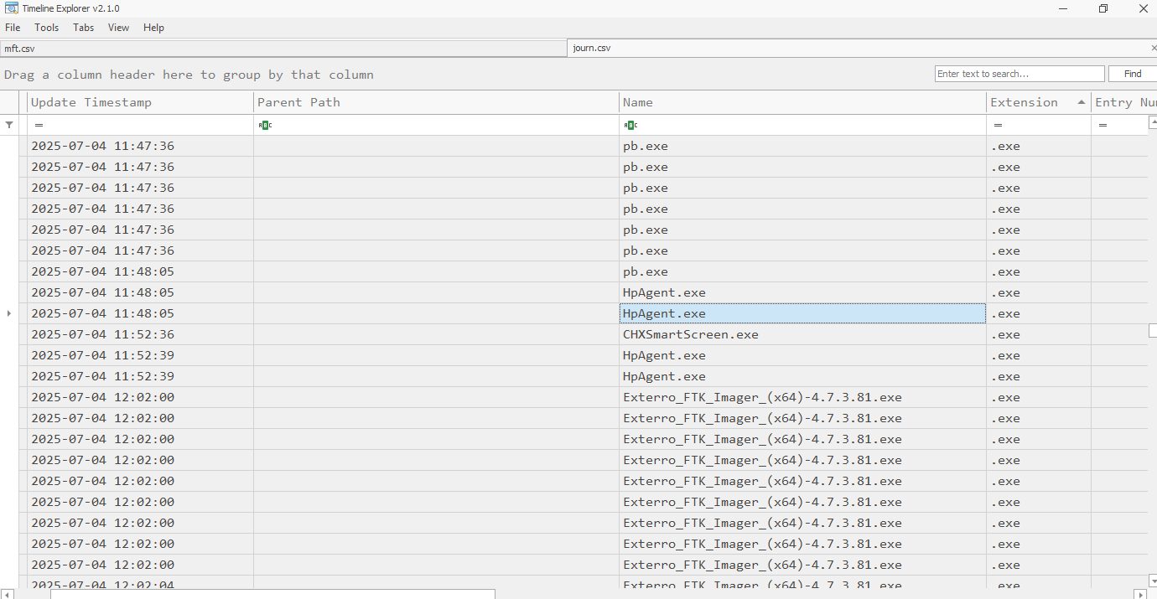The image size is (1157, 599).
Task: Click the filter funnel icon in filter row
Action: coord(9,125)
